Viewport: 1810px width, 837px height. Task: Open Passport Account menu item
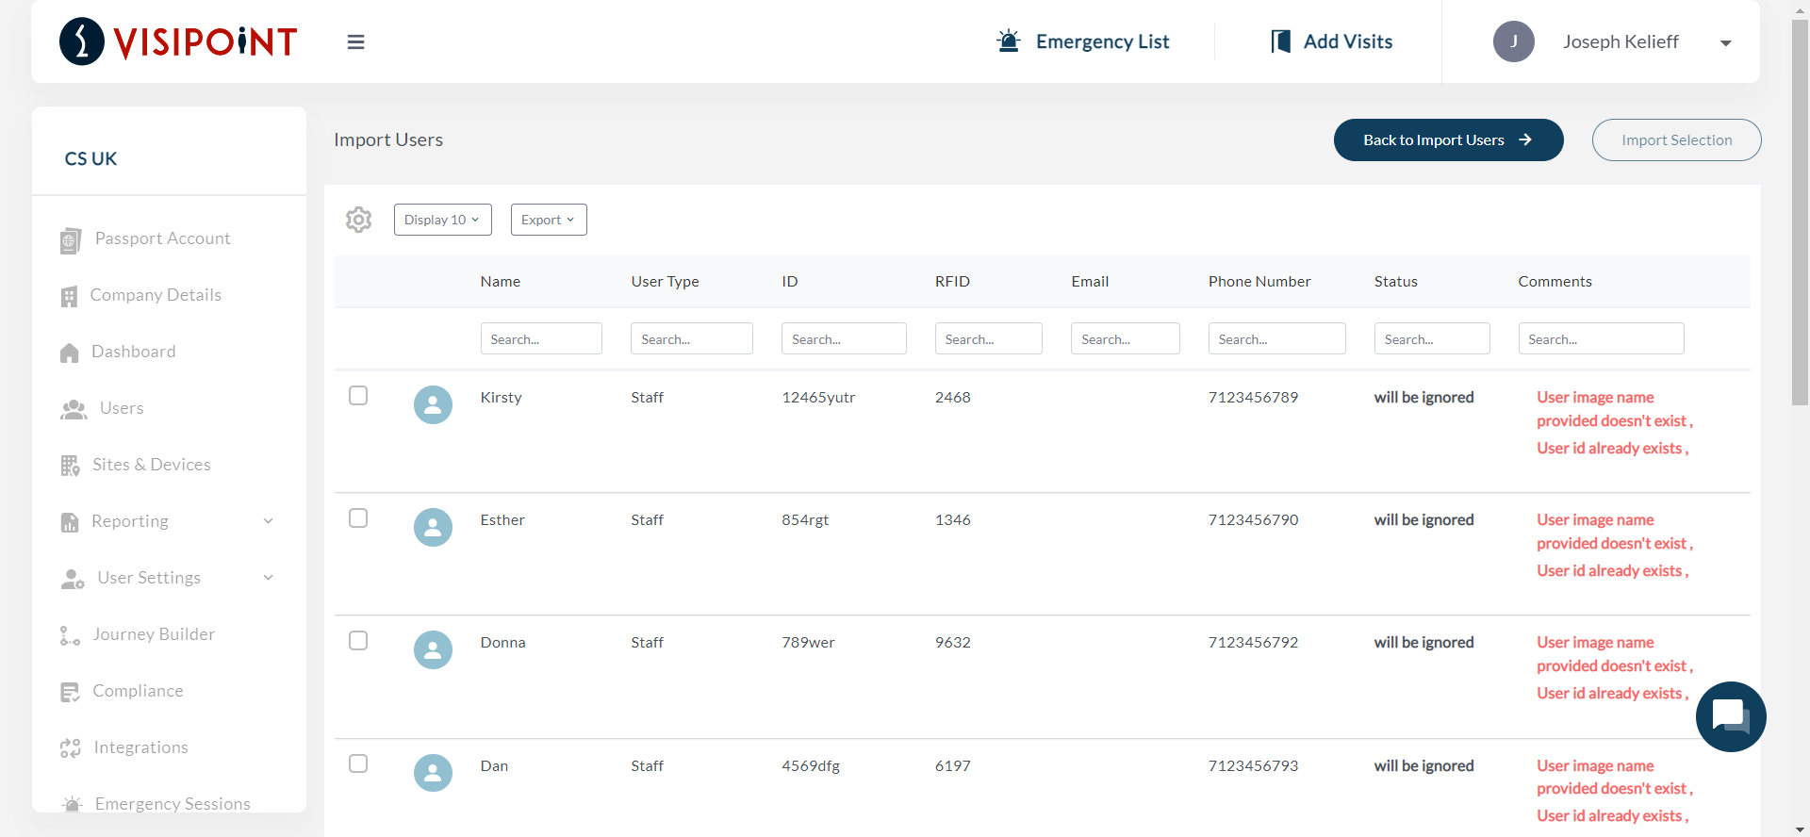(x=162, y=238)
